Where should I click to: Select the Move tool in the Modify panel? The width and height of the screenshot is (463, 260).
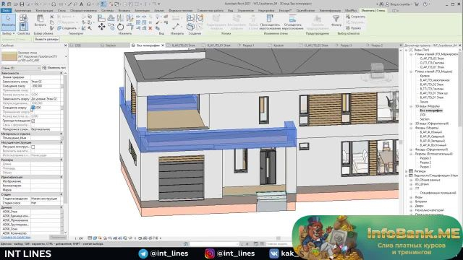coord(101,27)
